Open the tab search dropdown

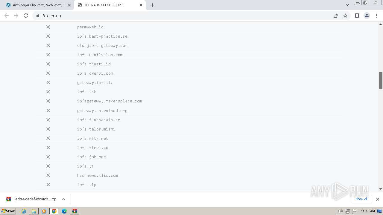(347, 5)
